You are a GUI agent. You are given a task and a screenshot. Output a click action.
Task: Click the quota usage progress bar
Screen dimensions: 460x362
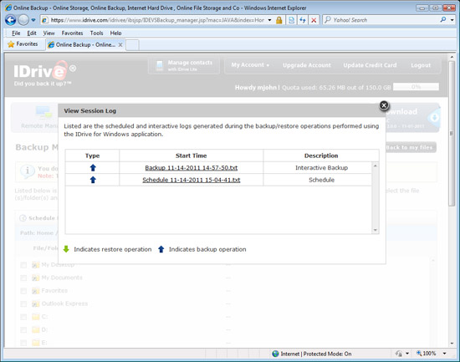(416, 87)
